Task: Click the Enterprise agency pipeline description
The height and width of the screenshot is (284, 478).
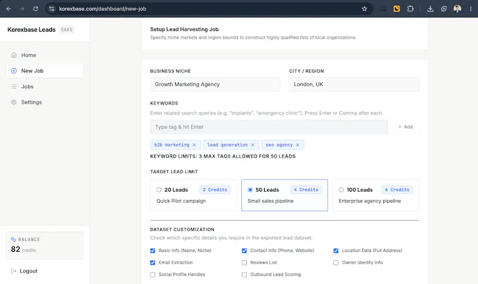Action: [370, 201]
